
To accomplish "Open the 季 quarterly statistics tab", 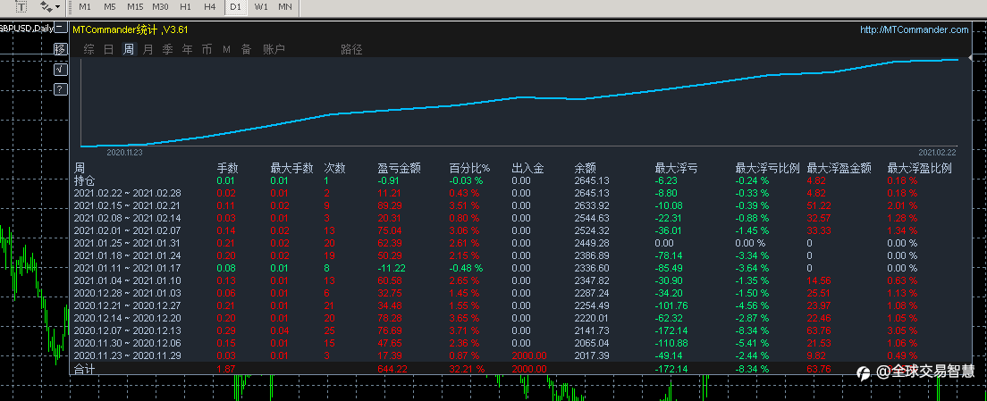I will click(167, 50).
